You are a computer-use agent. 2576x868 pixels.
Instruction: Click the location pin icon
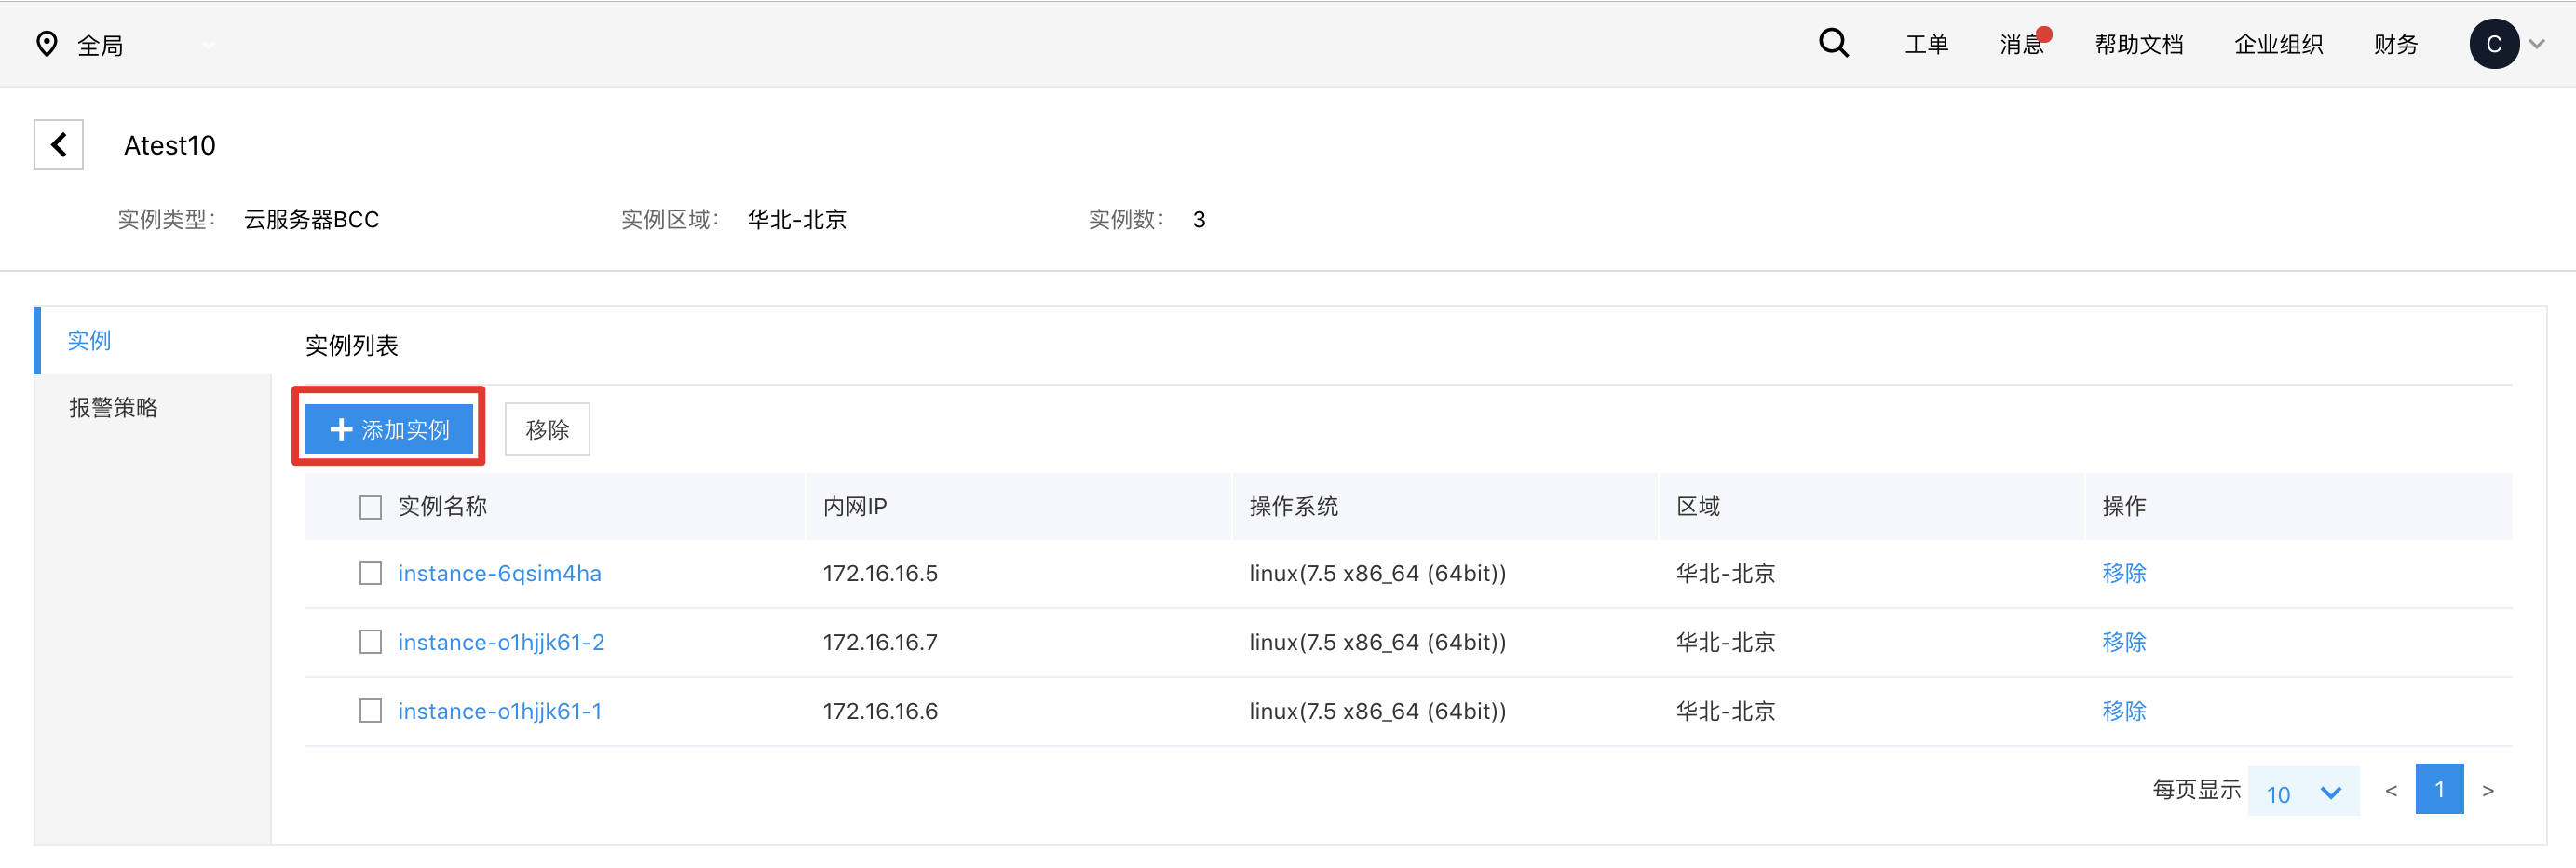[46, 44]
